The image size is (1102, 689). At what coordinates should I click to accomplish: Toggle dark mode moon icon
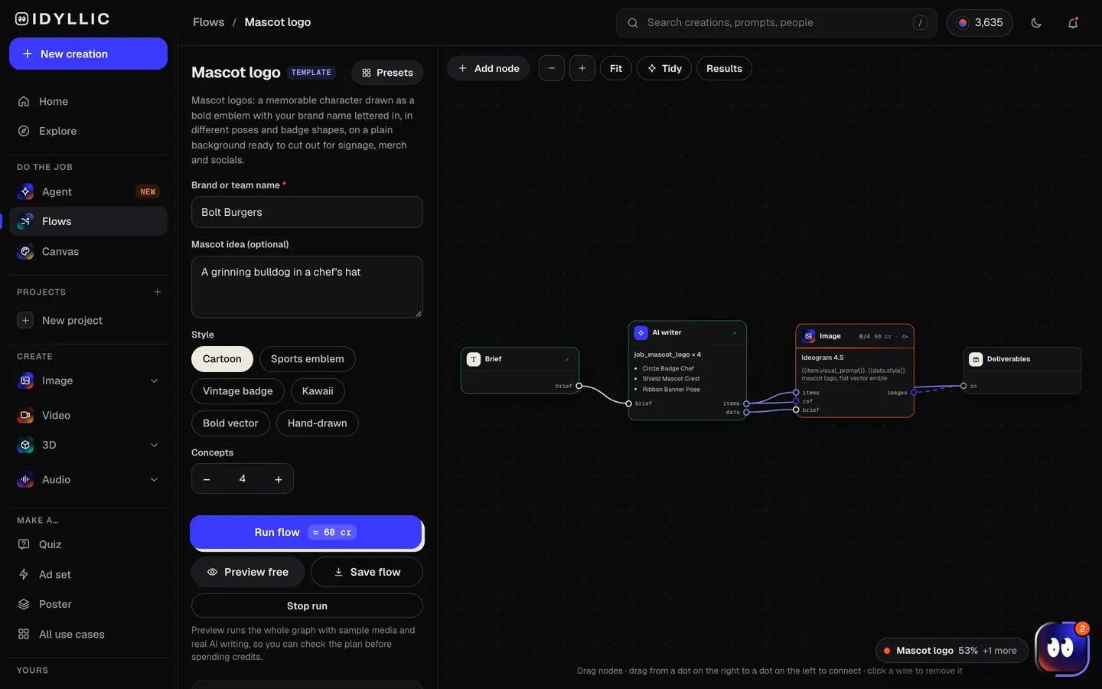pyautogui.click(x=1036, y=23)
